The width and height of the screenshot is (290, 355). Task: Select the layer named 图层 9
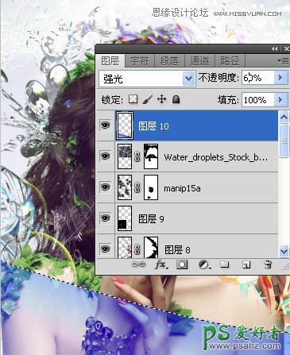(151, 219)
